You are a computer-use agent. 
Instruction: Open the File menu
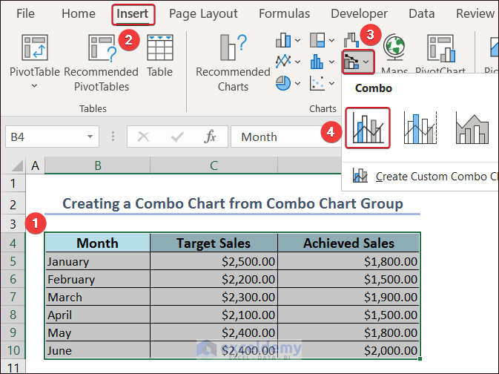tap(25, 13)
